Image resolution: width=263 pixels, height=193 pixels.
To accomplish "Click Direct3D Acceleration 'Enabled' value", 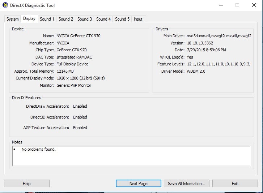I will coord(80,117).
